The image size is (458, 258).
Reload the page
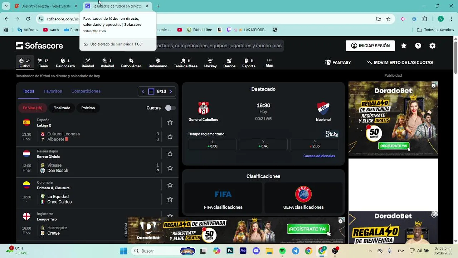[28, 19]
